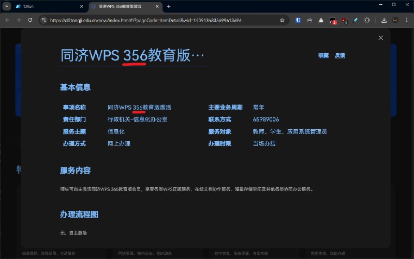The image size is (414, 259).
Task: Reload the current page
Action: (30, 20)
